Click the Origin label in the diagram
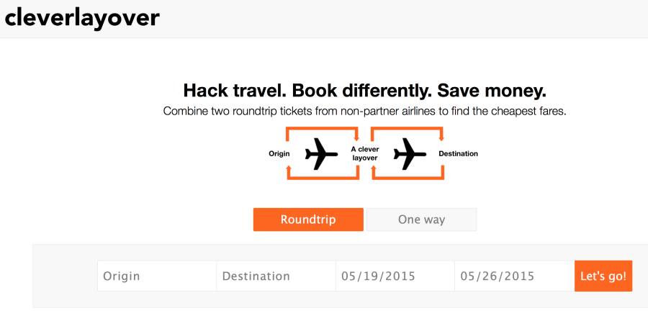Viewport: 648px width, 316px height. coord(279,153)
